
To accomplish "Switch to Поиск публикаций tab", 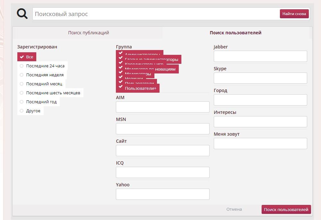I will click(88, 33).
